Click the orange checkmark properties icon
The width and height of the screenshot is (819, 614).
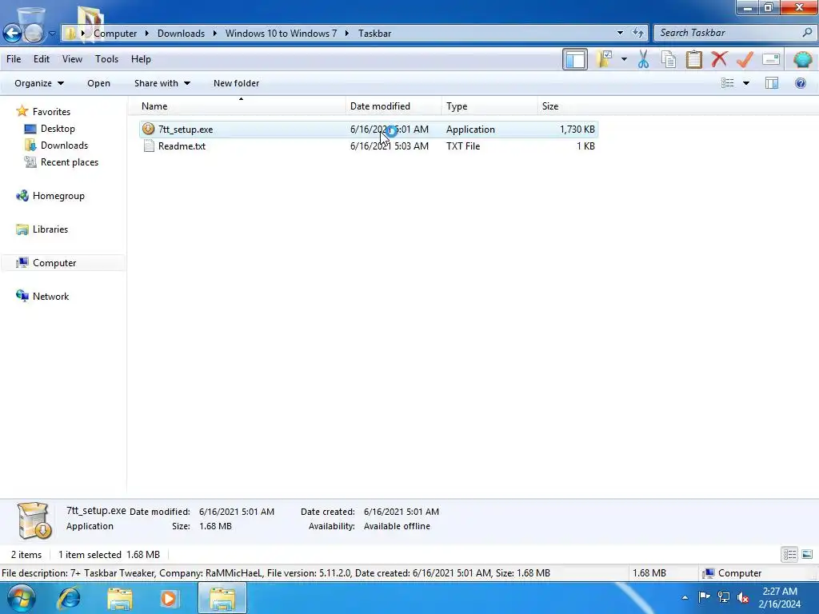[x=745, y=59]
